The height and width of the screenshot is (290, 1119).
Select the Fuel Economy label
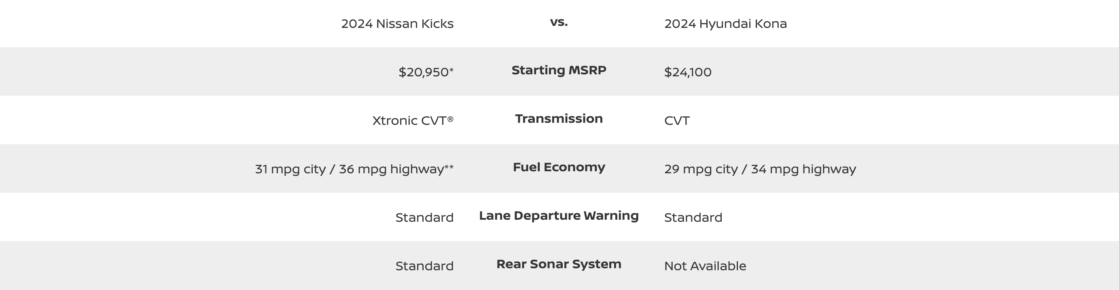[559, 167]
